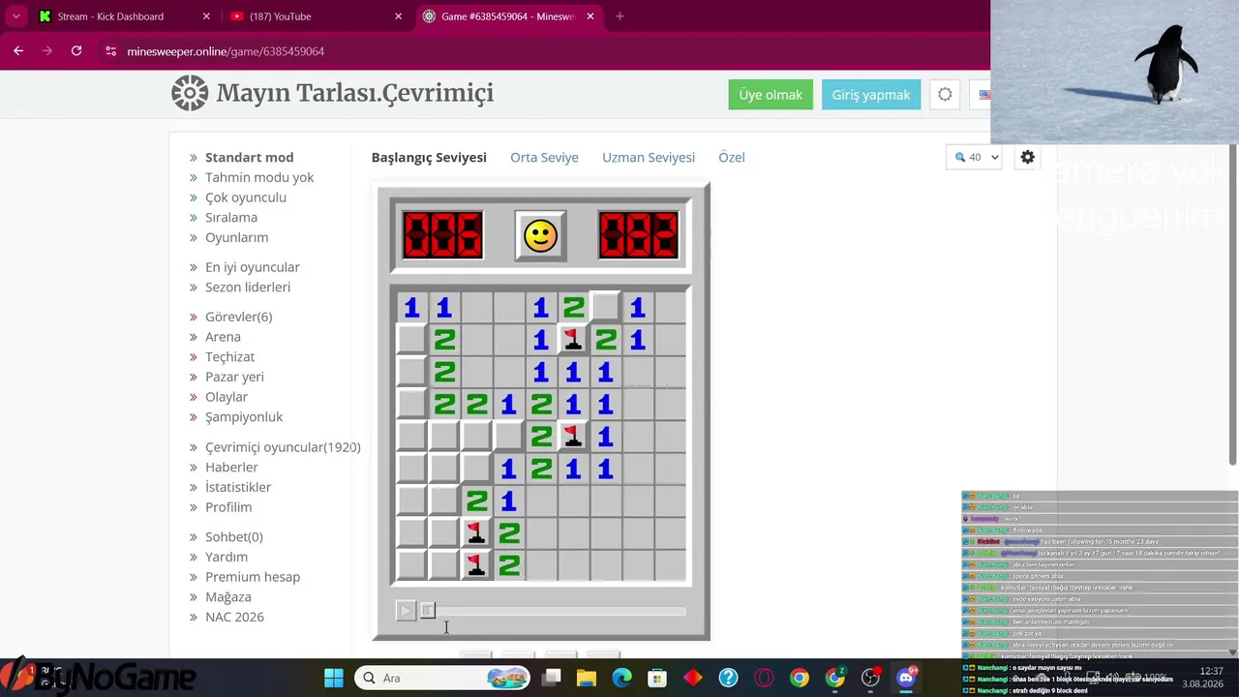Image resolution: width=1239 pixels, height=697 pixels.
Task: Go to Pazar yeri
Action: coord(234,377)
